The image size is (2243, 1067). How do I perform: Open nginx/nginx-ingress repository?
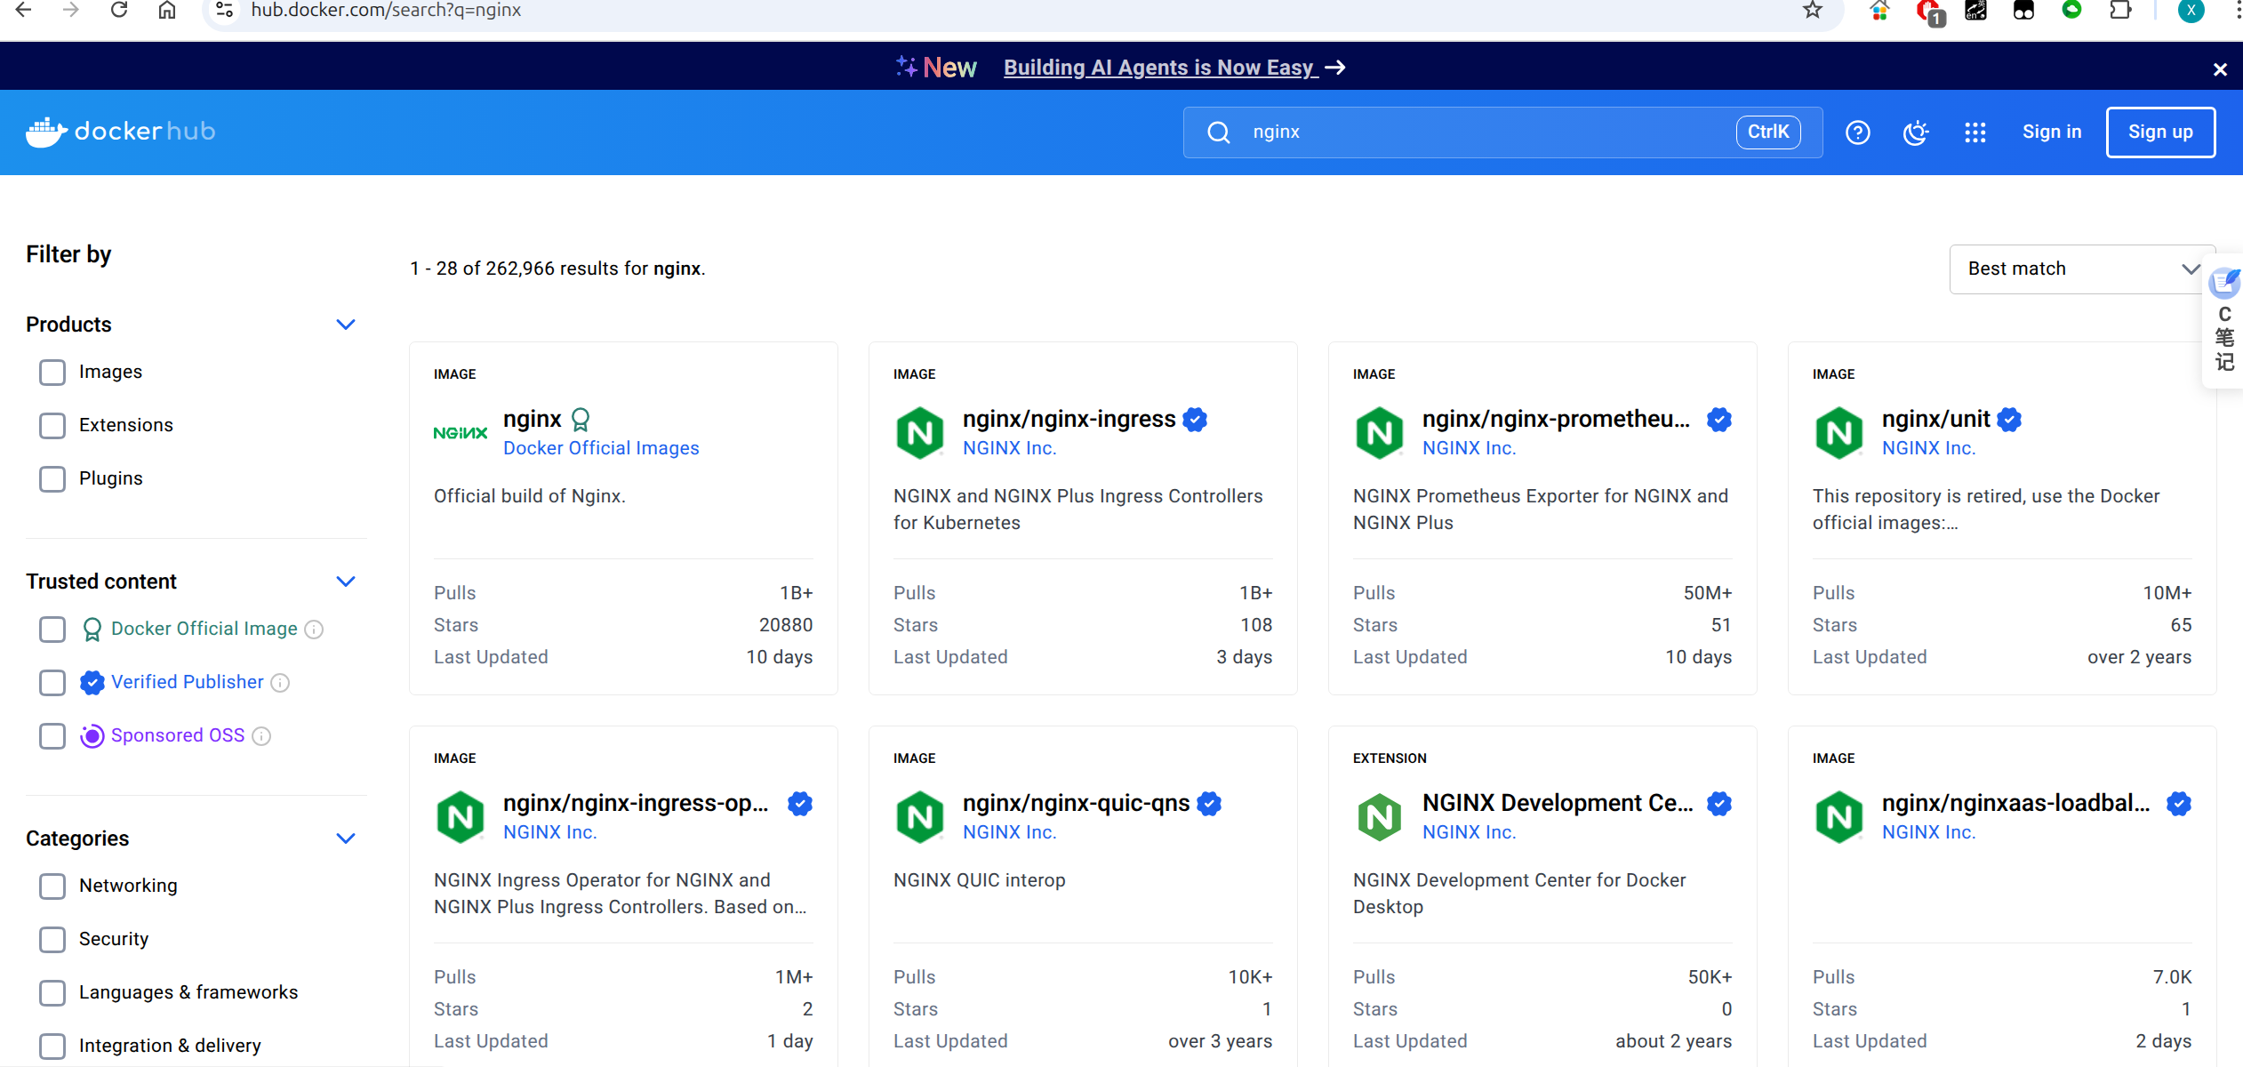click(1069, 419)
